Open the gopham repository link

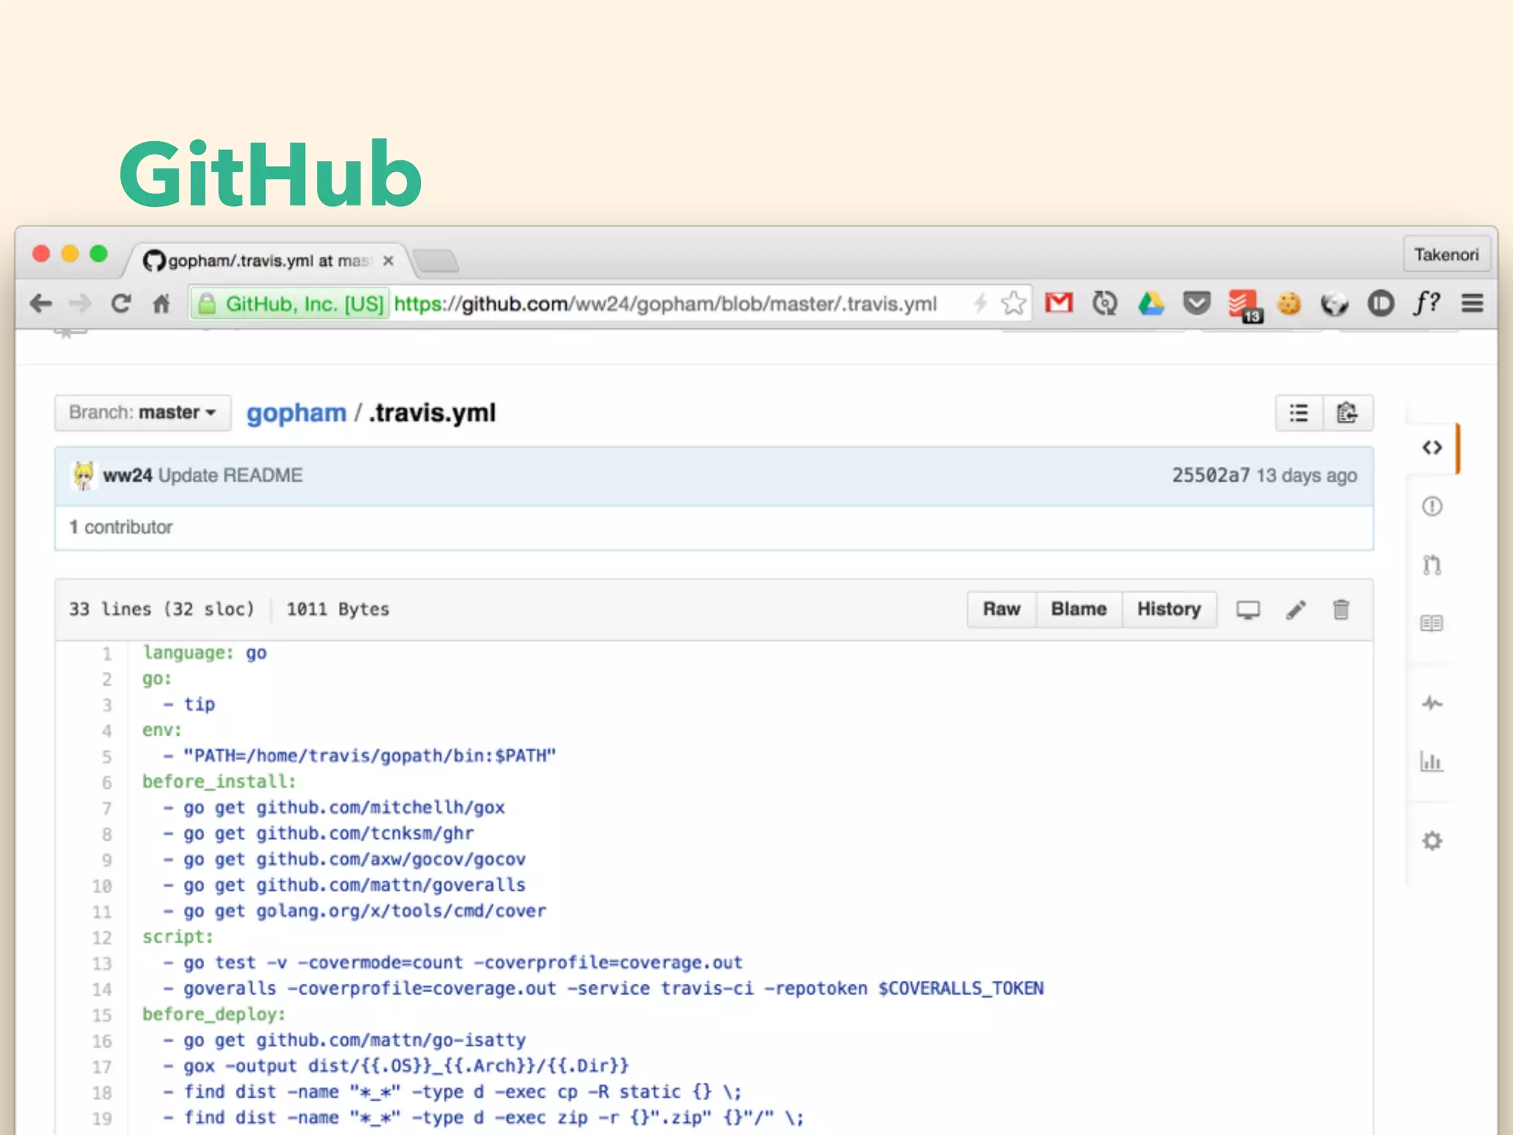pos(296,413)
